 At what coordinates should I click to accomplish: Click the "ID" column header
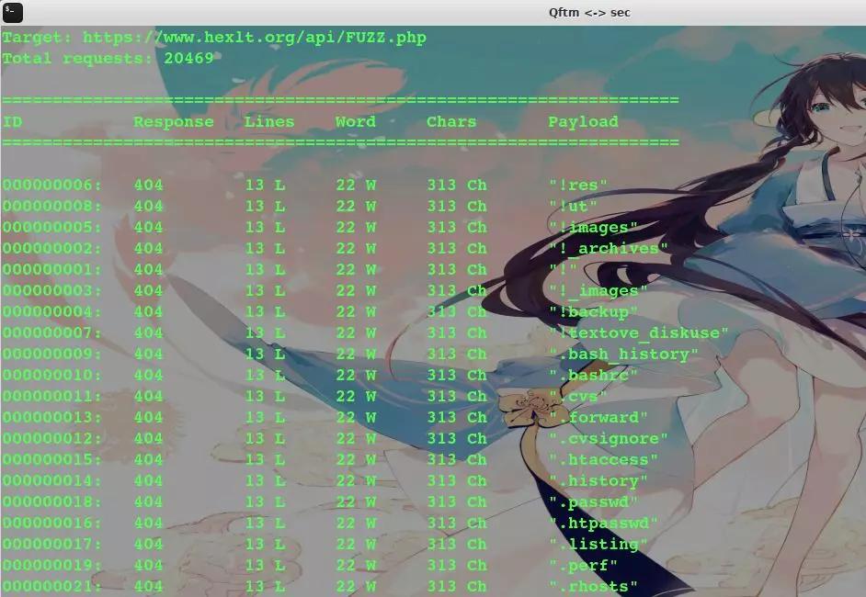pos(12,122)
